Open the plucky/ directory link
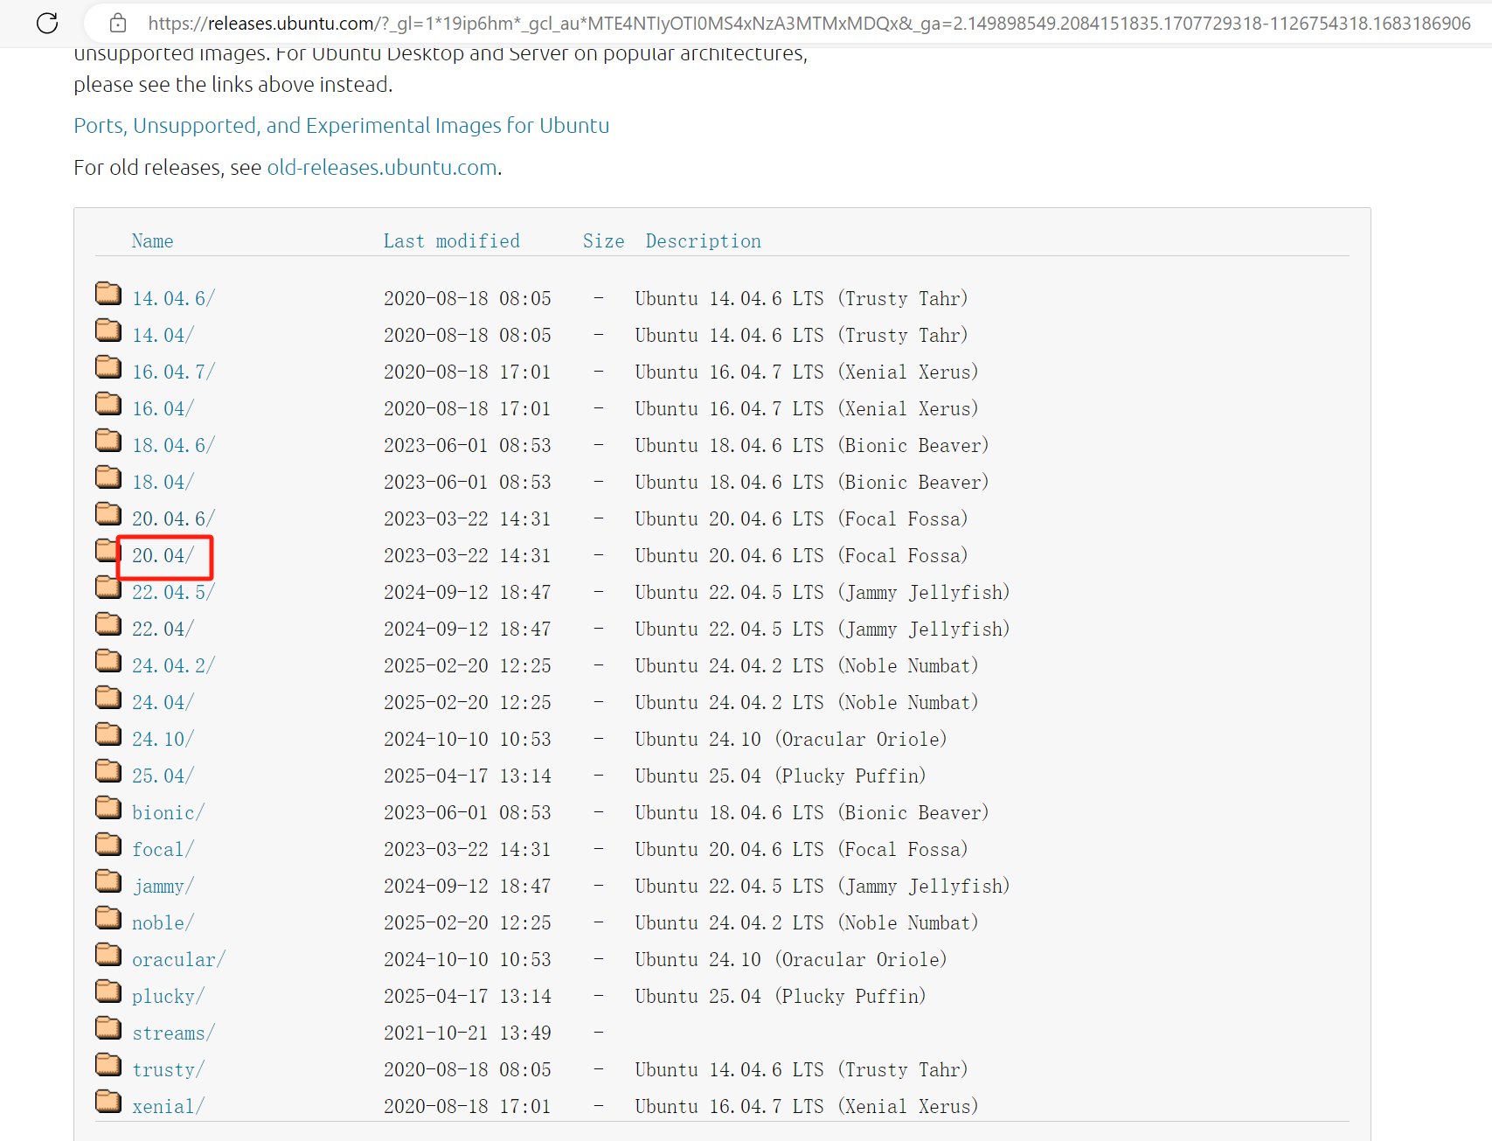1492x1141 pixels. 168,997
